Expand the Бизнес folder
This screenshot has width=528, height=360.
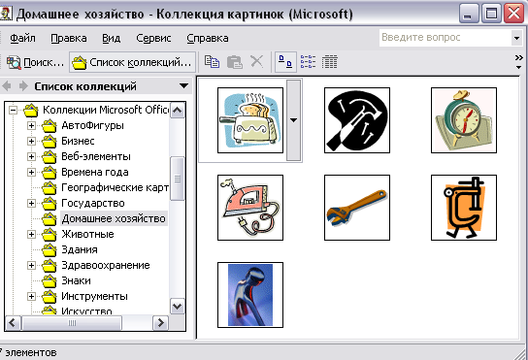[31, 141]
